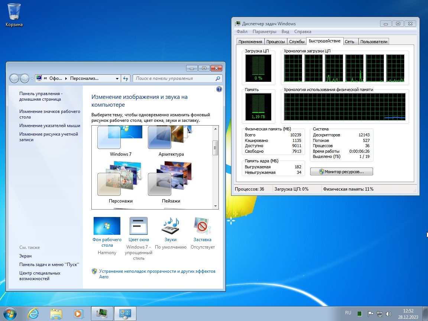Click the theme list vertical scrollbar thumb
This screenshot has width=428, height=321.
coord(215,147)
